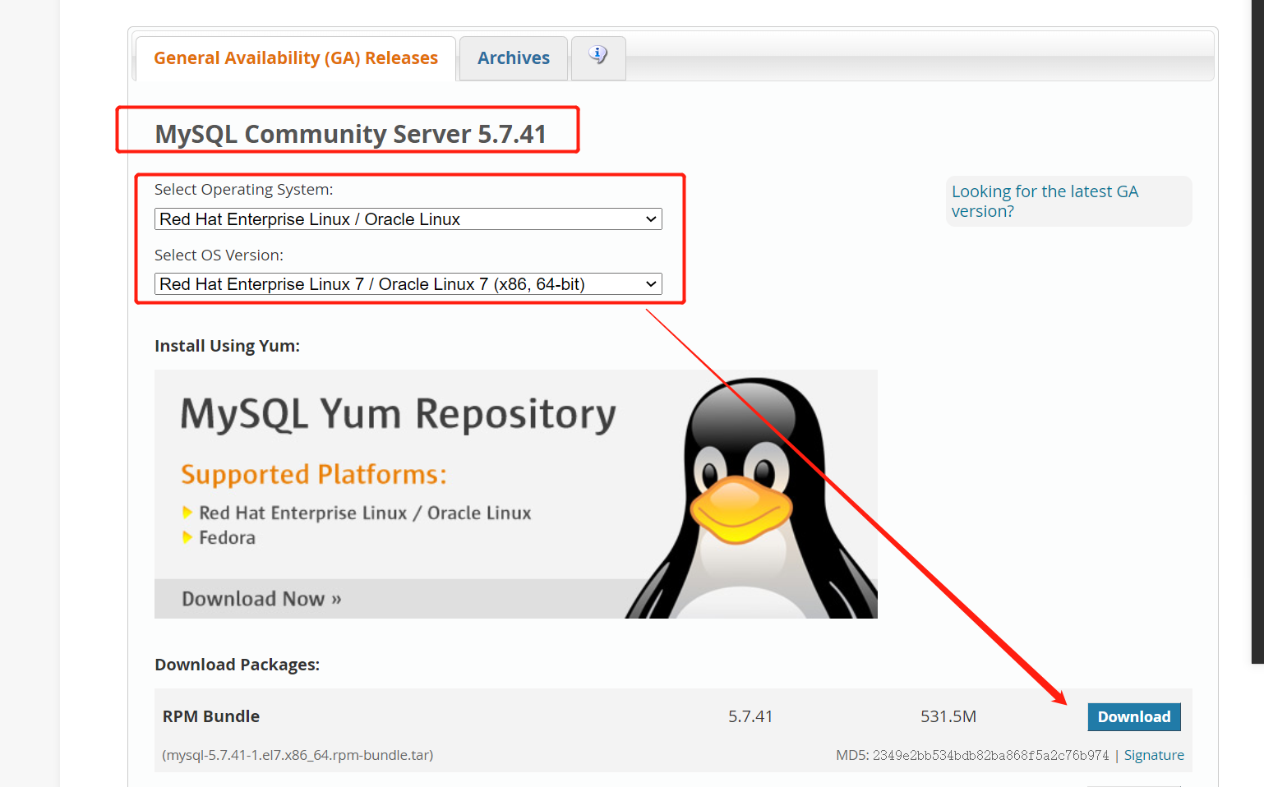Screen dimensions: 1264x787
Task: Click the RPM Bundle package name
Action: coord(210,716)
